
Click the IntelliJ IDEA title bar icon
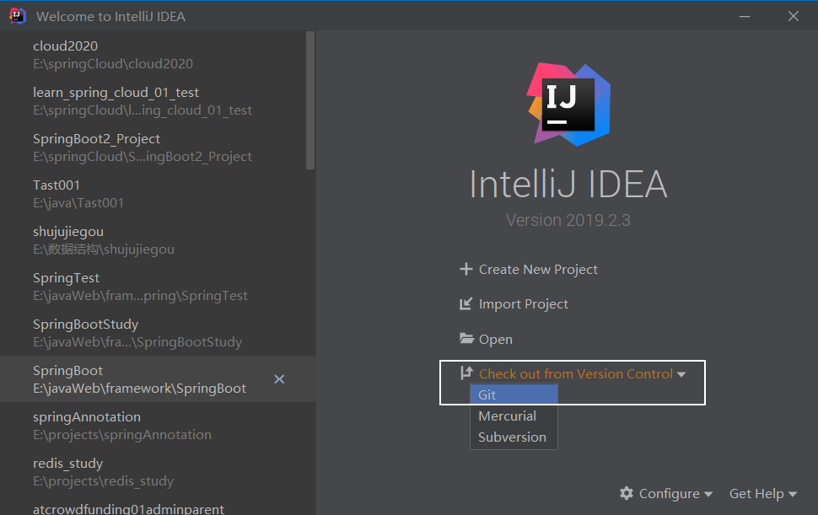point(17,16)
